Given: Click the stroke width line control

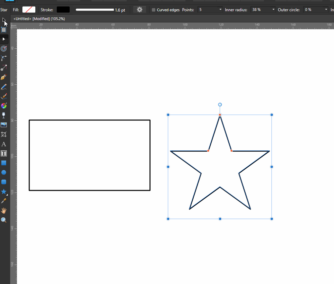Looking at the screenshot, I should coord(95,10).
